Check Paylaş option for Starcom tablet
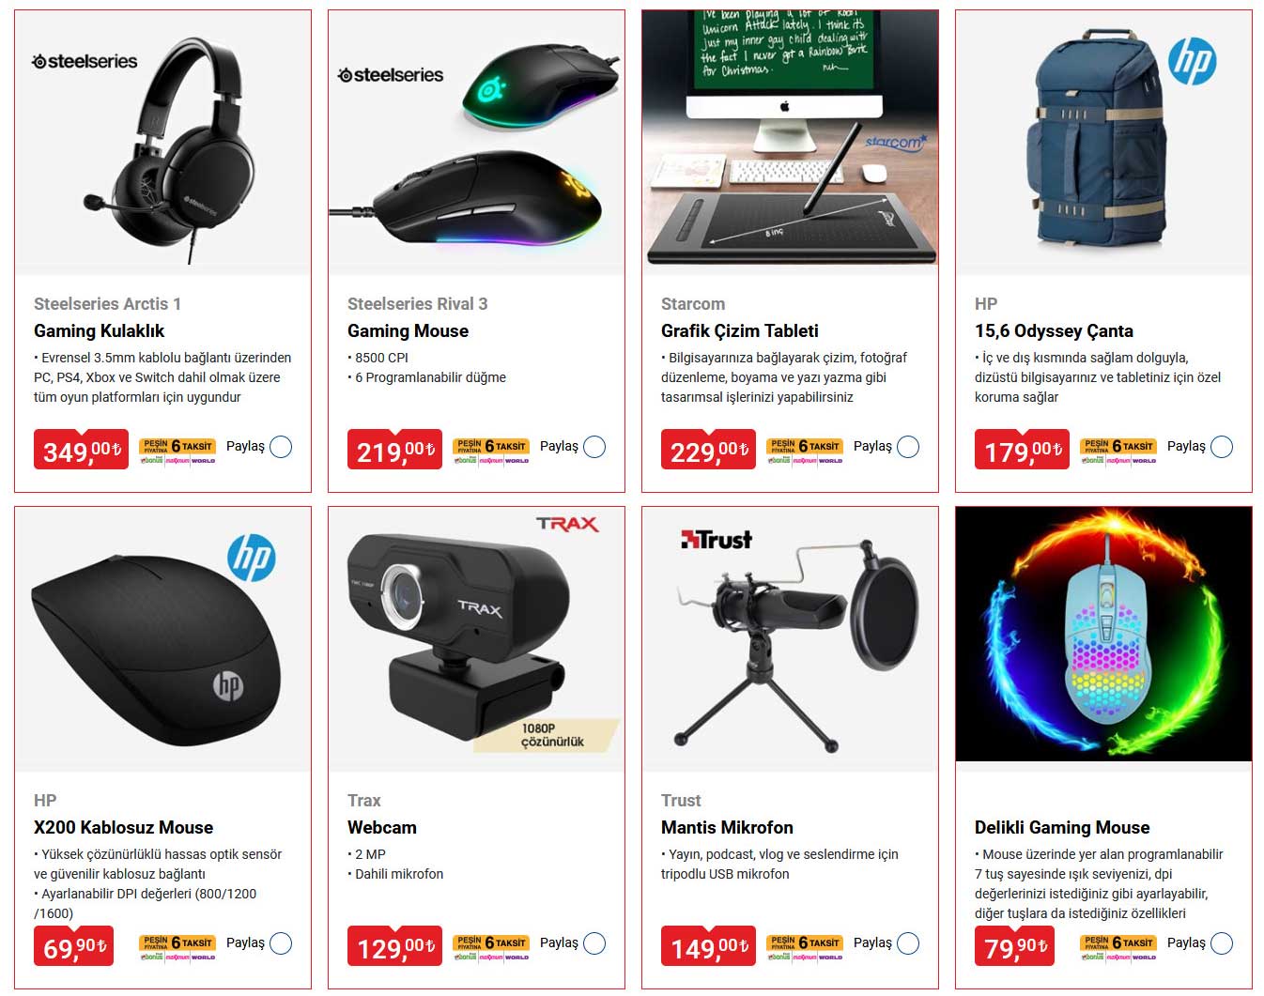 [x=908, y=447]
